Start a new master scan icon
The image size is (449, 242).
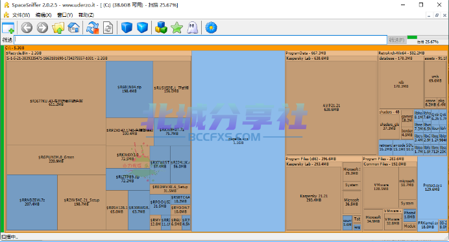93,28
